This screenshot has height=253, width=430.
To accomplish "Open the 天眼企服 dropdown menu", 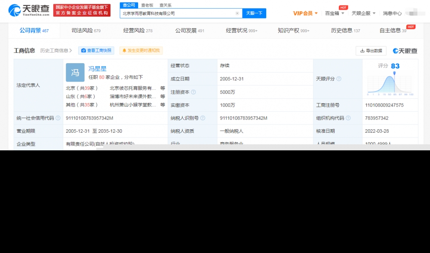I will [363, 13].
